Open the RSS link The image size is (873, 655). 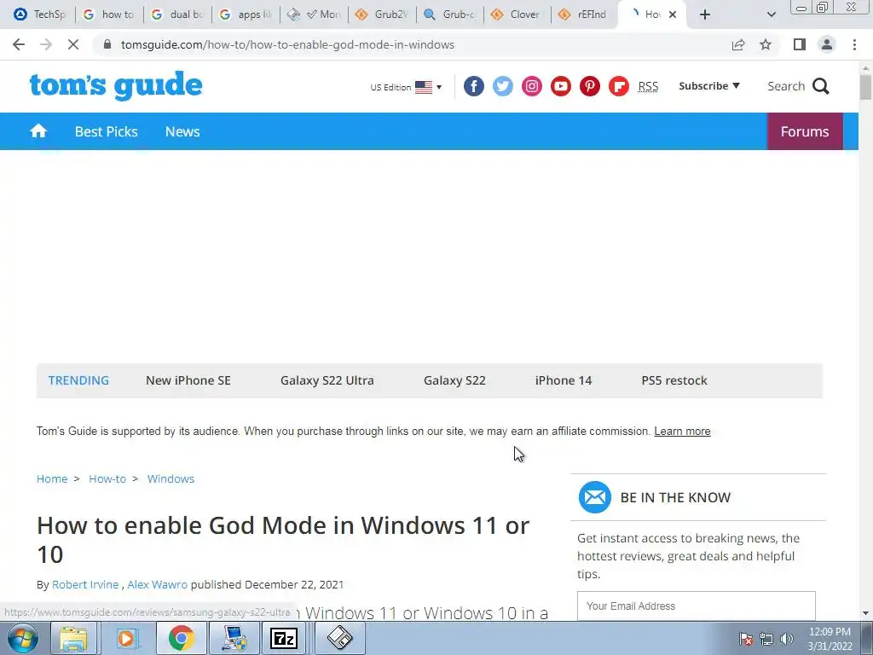(648, 86)
